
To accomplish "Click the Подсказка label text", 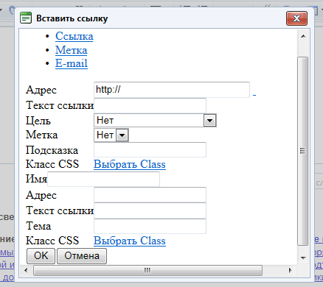I will (52, 150).
